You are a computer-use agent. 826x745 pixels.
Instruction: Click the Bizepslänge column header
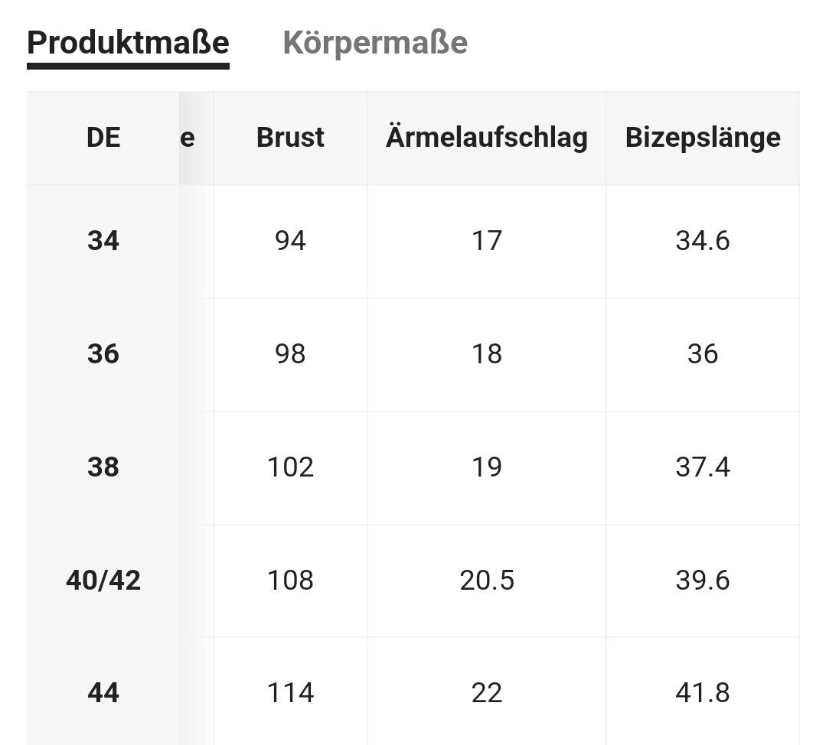tap(703, 138)
